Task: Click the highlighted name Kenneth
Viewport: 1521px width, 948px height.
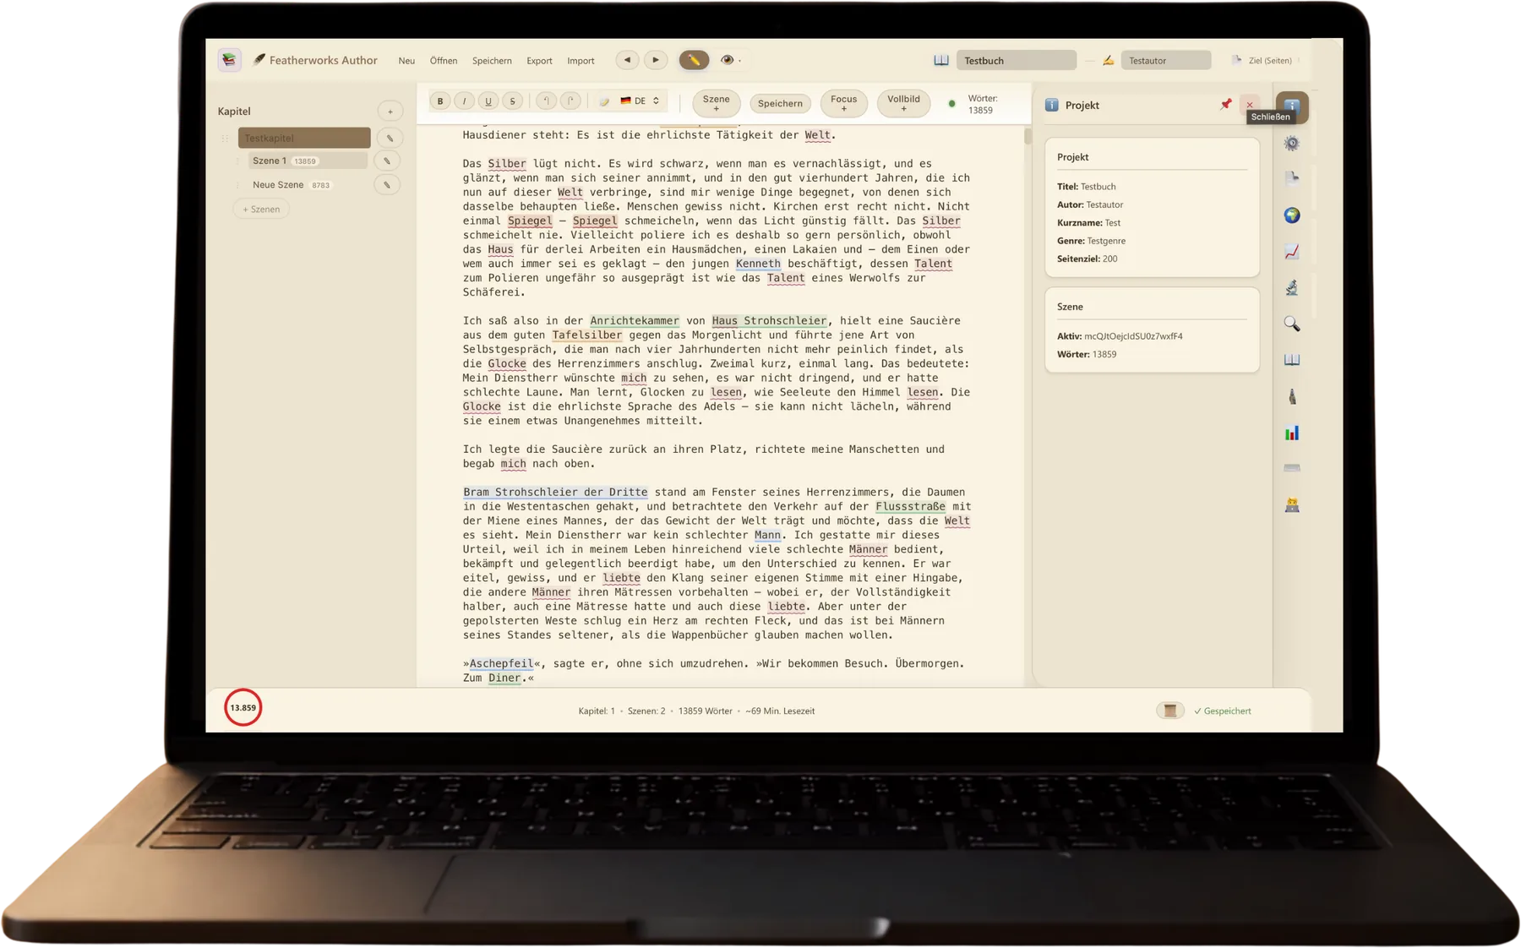Action: coord(758,264)
